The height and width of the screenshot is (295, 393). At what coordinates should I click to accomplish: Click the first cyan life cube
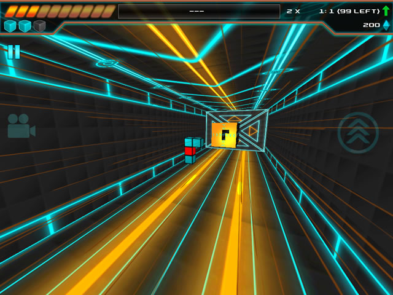(x=10, y=26)
